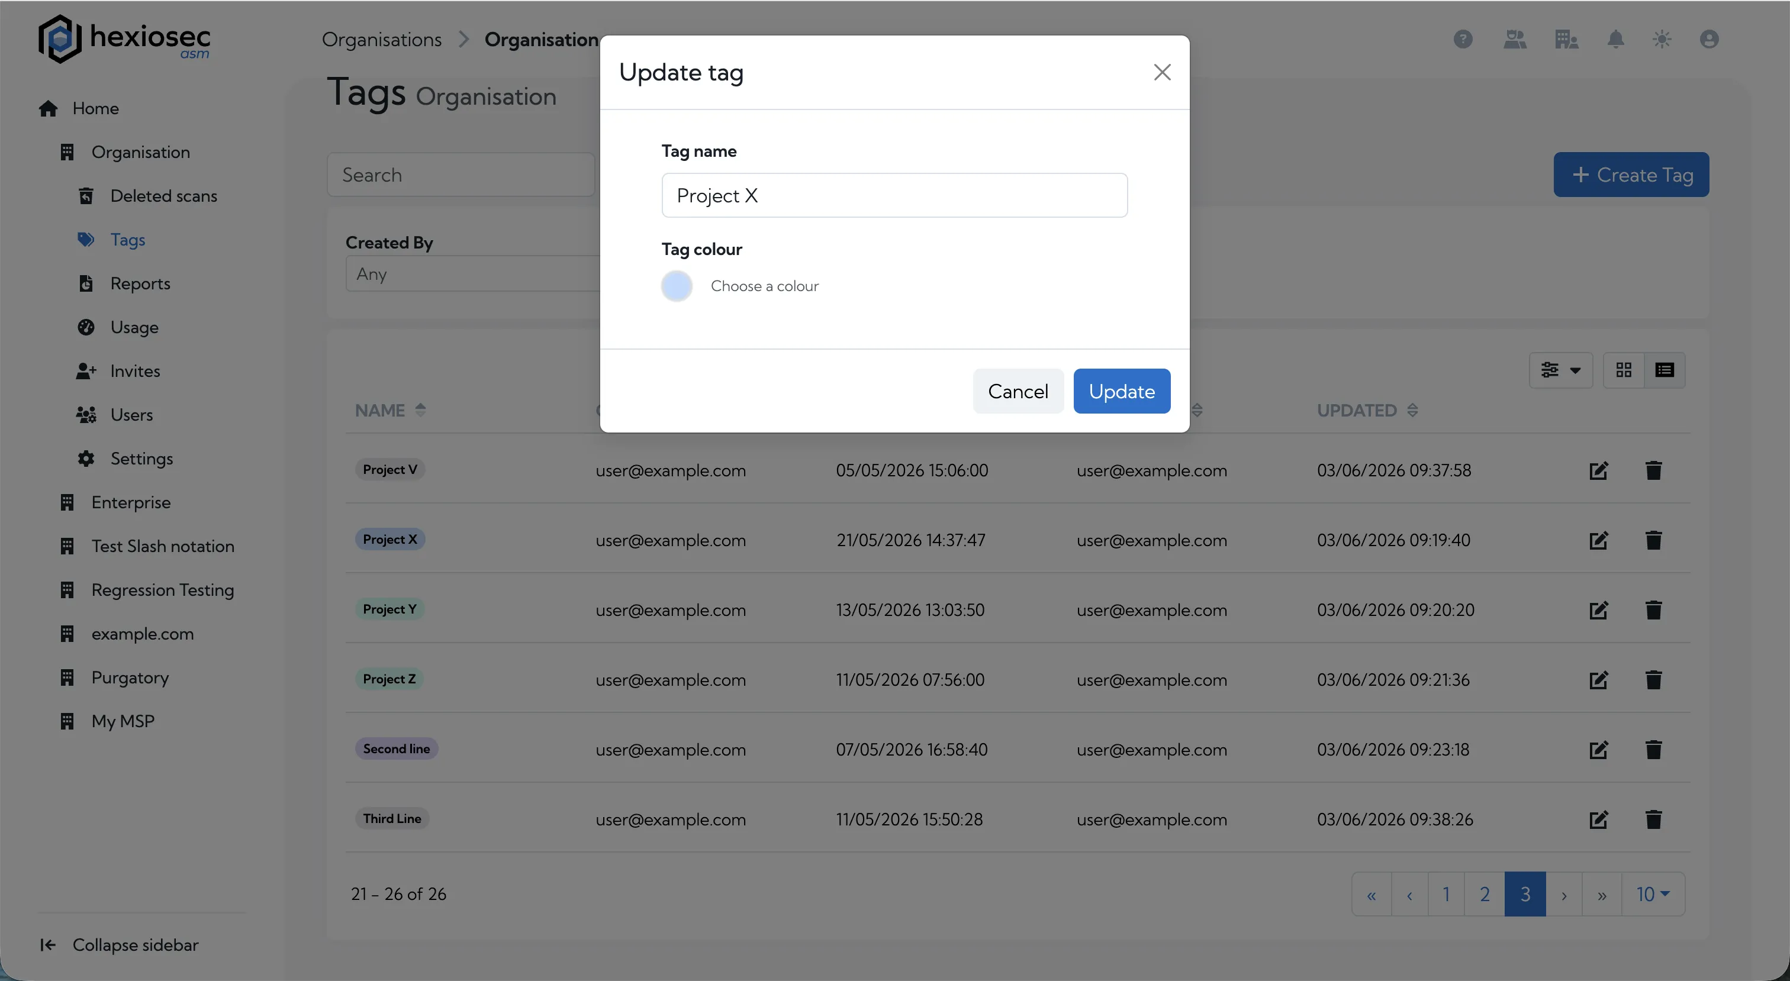This screenshot has height=981, width=1790.
Task: Select Test Slash notation organisation
Action: (147, 546)
